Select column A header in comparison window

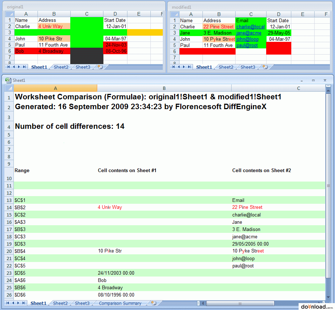55,88
